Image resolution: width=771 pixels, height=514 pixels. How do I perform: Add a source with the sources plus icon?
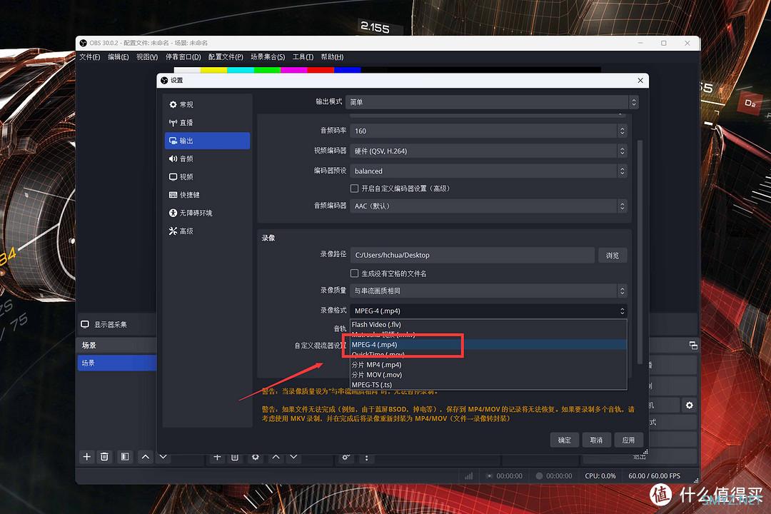coord(217,458)
